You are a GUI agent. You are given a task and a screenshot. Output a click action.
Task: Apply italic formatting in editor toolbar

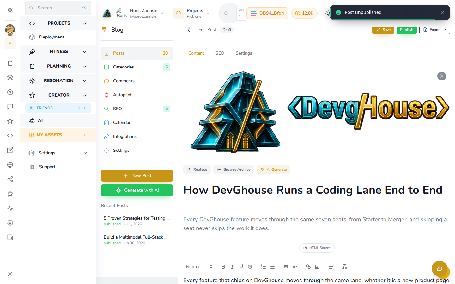coord(232,267)
